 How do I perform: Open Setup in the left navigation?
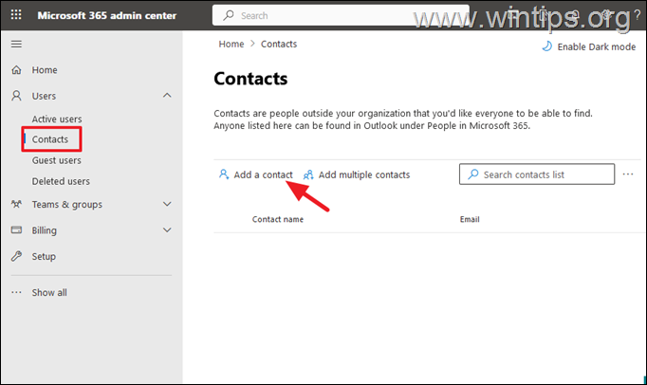[x=44, y=257]
